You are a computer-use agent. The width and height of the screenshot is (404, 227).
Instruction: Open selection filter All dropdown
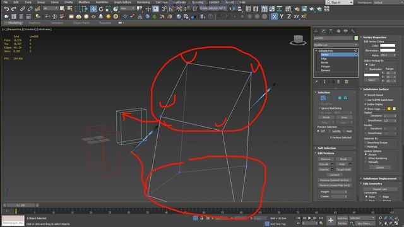pyautogui.click(x=50, y=8)
